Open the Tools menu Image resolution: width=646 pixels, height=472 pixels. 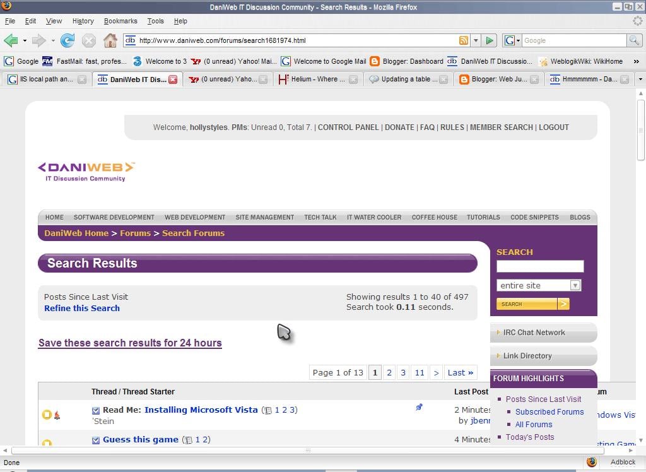click(x=155, y=21)
